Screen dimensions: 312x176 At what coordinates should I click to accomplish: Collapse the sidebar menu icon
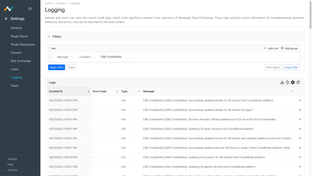tap(30, 9)
